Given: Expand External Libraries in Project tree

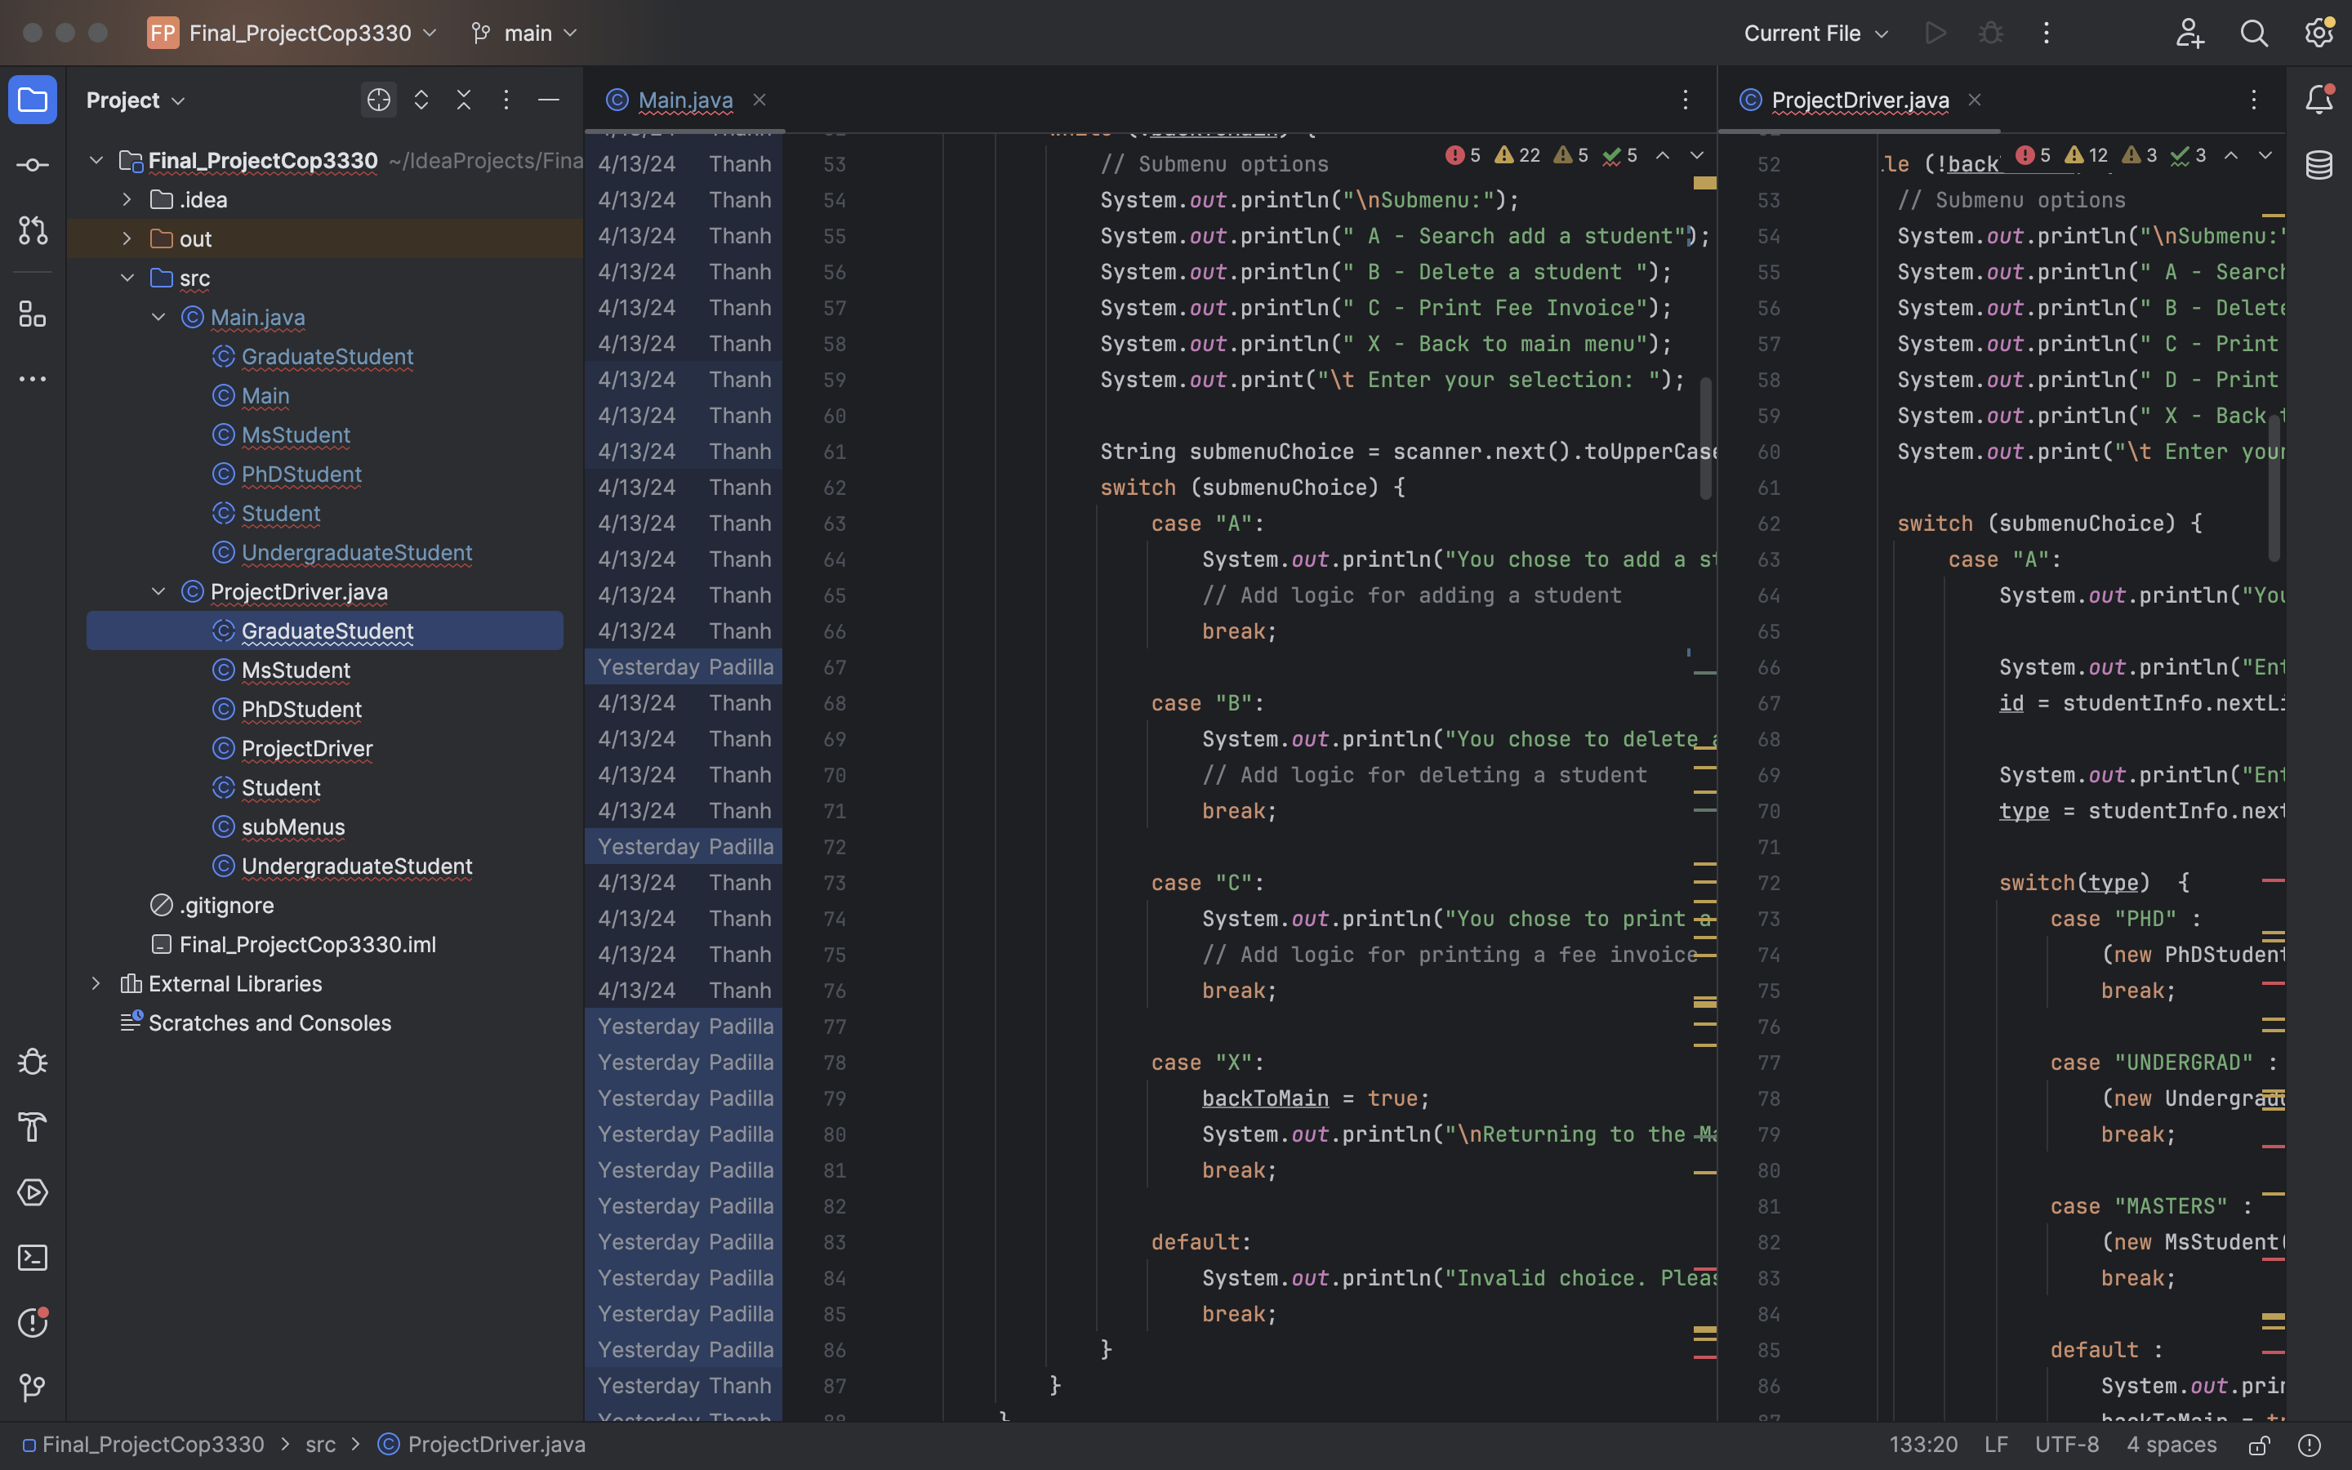Looking at the screenshot, I should [96, 983].
